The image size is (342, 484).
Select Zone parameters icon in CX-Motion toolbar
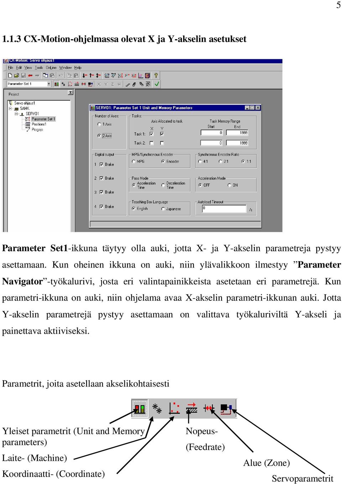click(83, 84)
